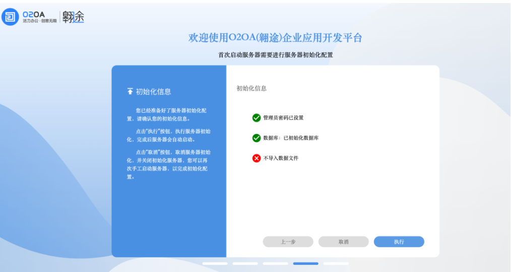Click the paragraph starting 您已经准备好了服务器初始化配置
511x272 pixels.
coord(166,114)
